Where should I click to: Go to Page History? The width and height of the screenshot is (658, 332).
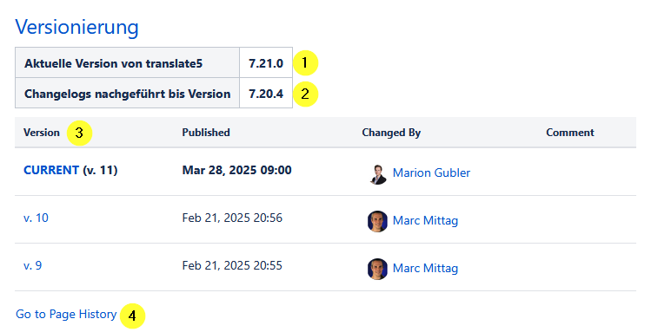tap(66, 314)
